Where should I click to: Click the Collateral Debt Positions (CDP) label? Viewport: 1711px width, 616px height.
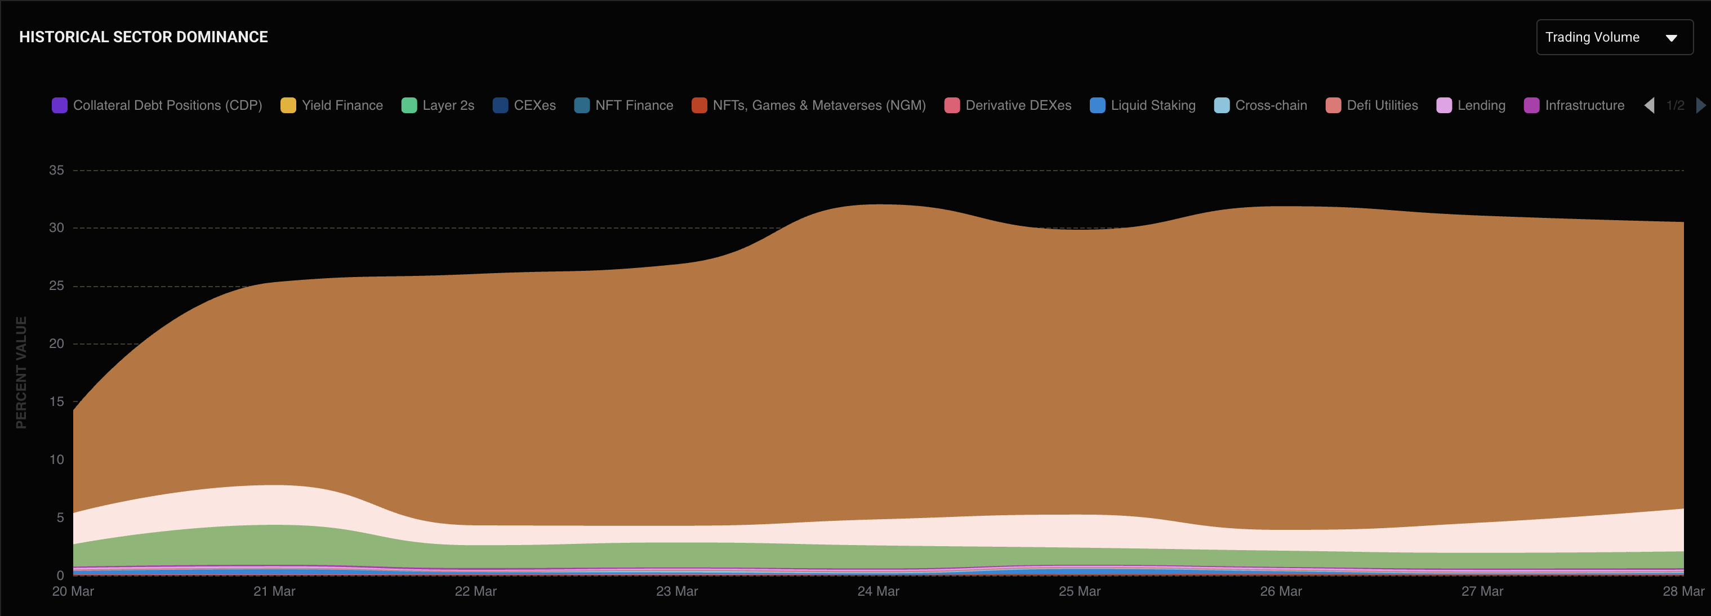pos(167,105)
